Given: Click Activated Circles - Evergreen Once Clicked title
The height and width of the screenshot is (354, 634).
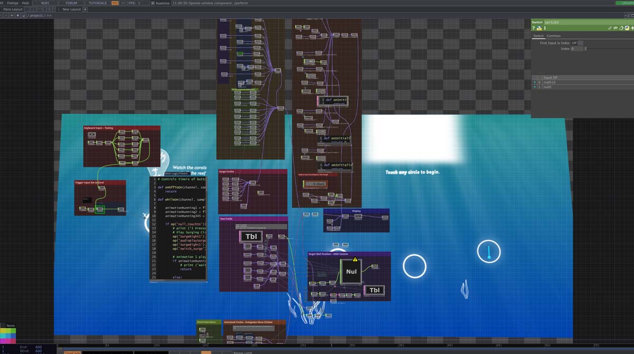Looking at the screenshot, I should coord(248,322).
